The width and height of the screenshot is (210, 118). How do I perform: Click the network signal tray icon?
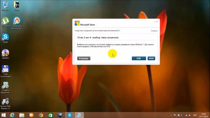(x=186, y=115)
